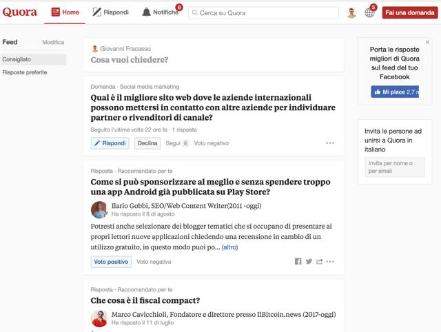Click Facebook Mi piace button
441x332 pixels.
tap(395, 92)
